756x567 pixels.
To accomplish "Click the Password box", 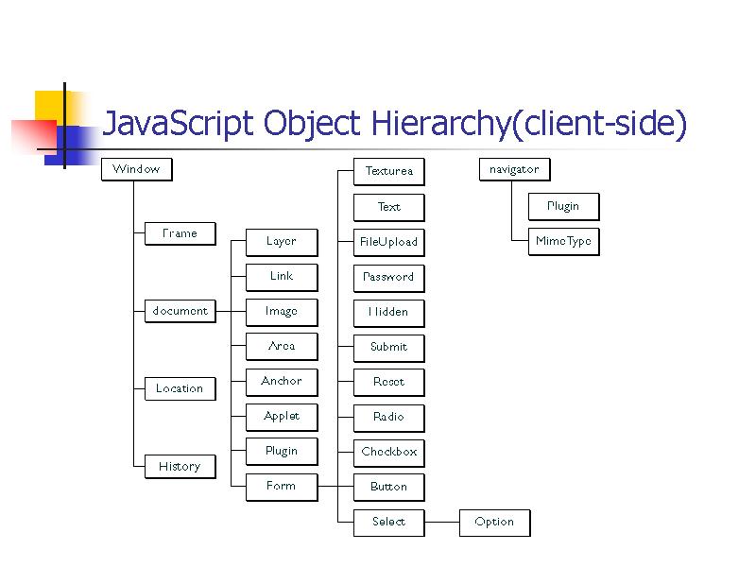I will pyautogui.click(x=388, y=277).
